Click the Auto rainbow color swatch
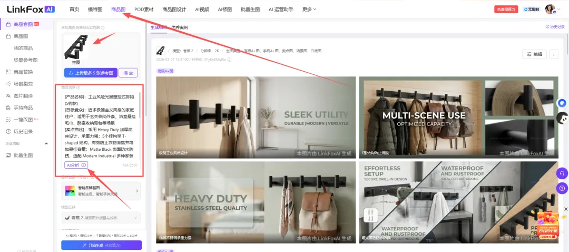The image size is (569, 252). pos(70,191)
